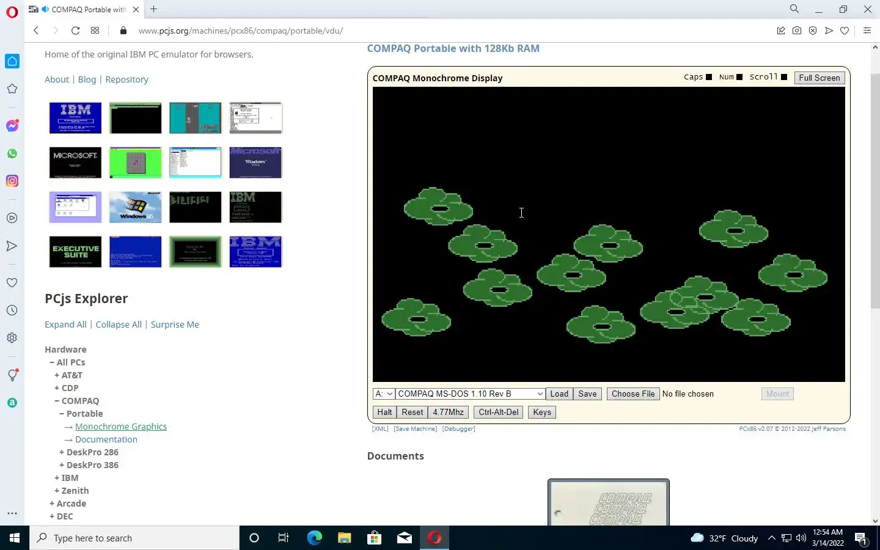Click the Opera sidebar home icon
880x550 pixels.
coord(12,61)
